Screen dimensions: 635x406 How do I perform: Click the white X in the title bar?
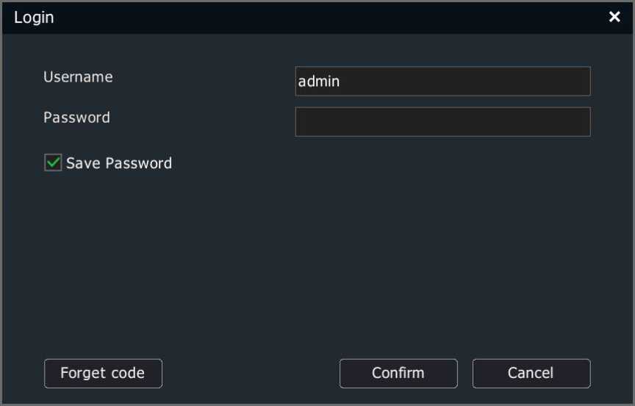(x=614, y=17)
